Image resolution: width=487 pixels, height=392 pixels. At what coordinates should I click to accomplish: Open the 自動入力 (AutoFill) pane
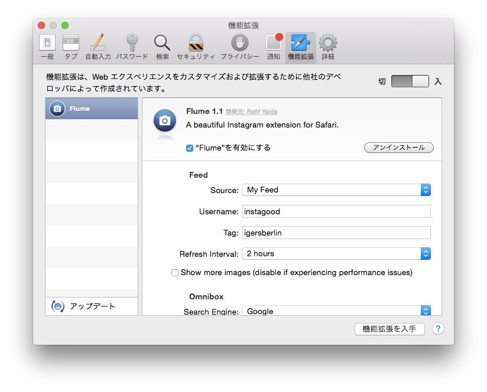click(98, 47)
